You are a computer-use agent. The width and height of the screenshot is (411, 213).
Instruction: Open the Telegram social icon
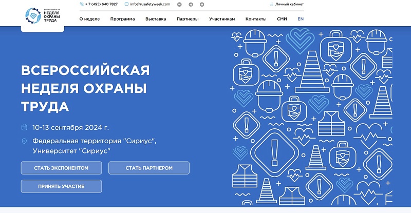pyautogui.click(x=191, y=4)
